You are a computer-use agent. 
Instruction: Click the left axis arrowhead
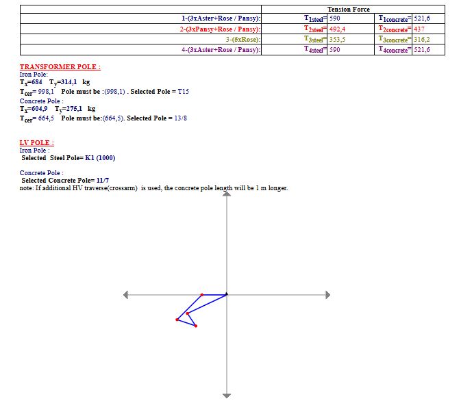coord(126,295)
